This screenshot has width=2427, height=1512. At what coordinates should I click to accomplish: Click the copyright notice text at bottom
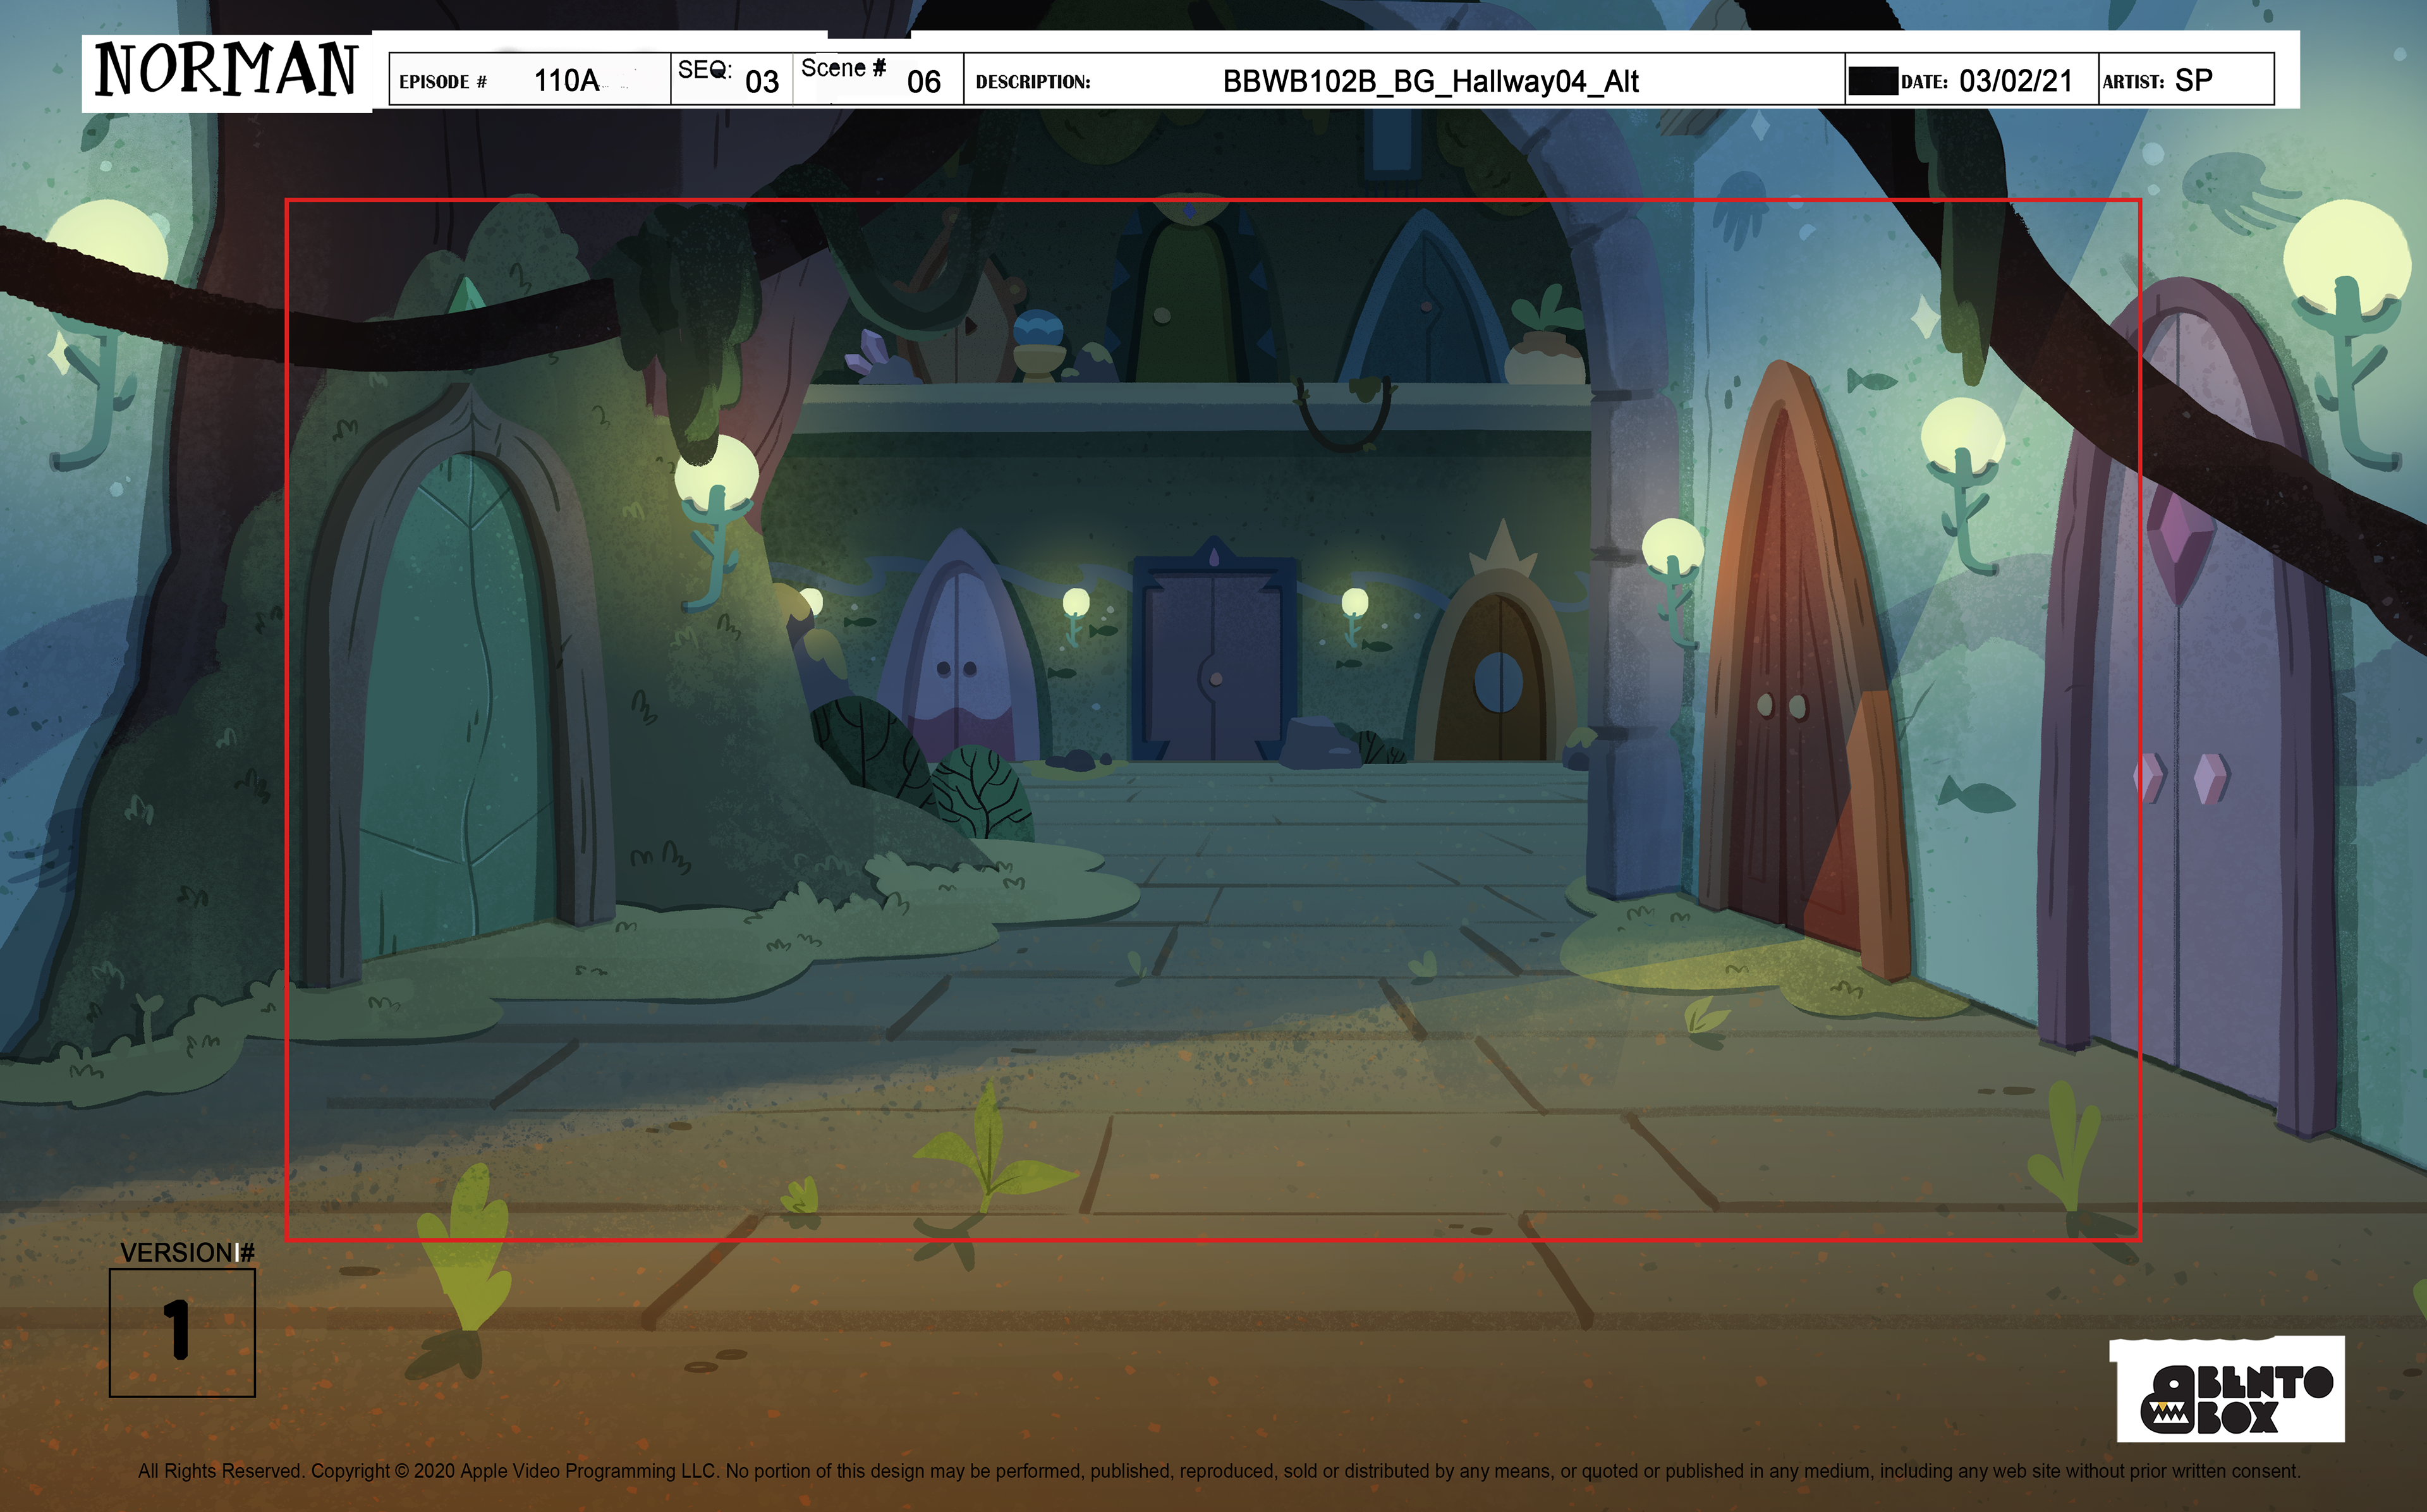(x=1219, y=1471)
